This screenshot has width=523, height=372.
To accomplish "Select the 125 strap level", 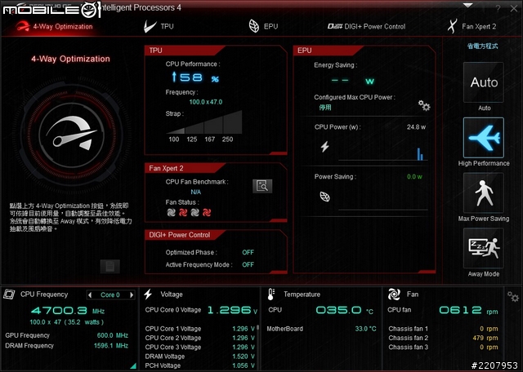I will [x=192, y=139].
